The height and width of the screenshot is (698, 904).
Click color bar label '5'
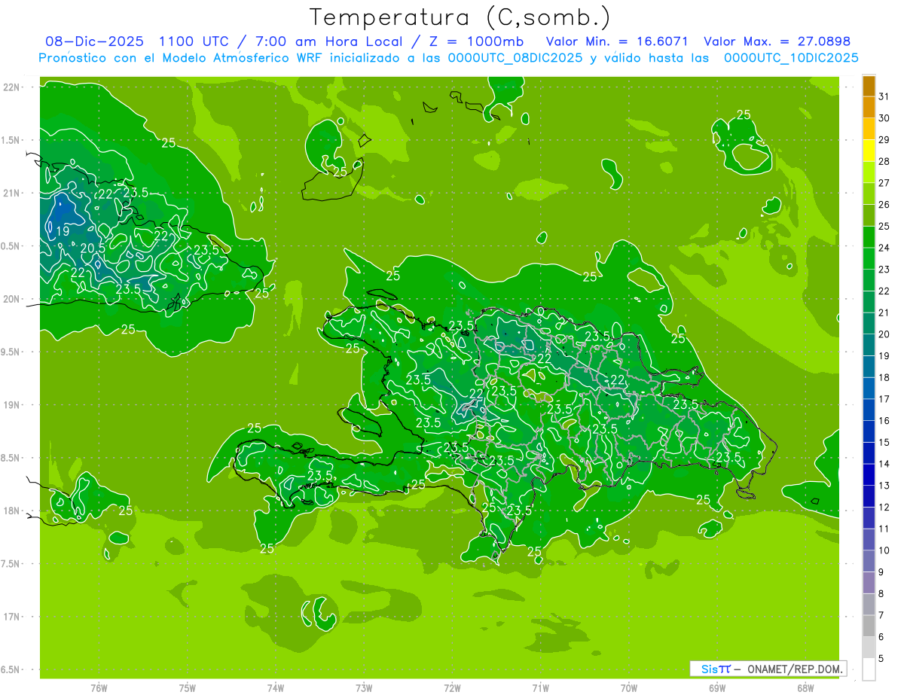click(x=881, y=659)
